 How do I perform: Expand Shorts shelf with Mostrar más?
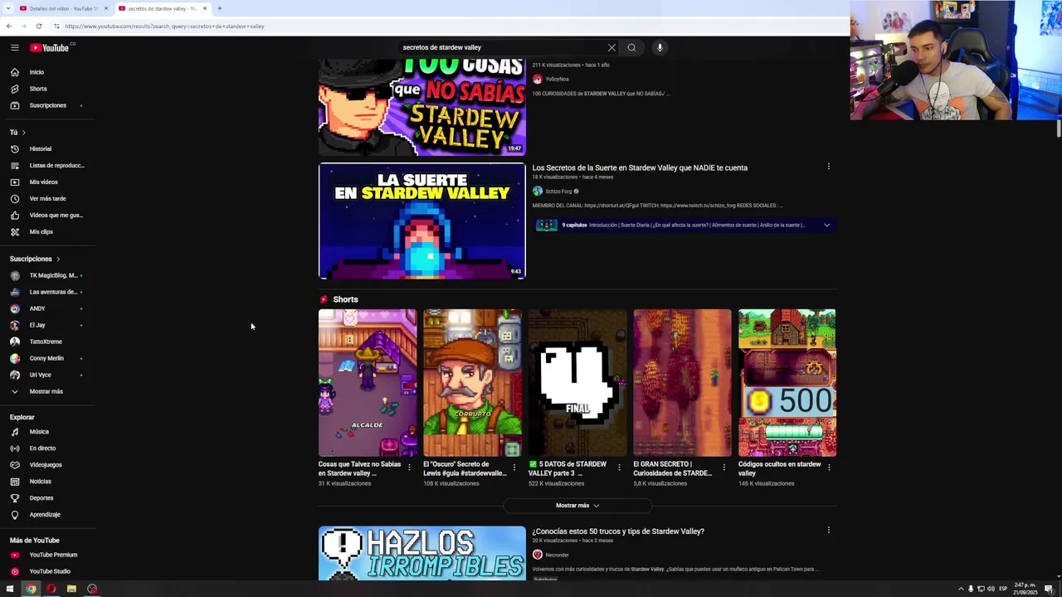[x=577, y=505]
